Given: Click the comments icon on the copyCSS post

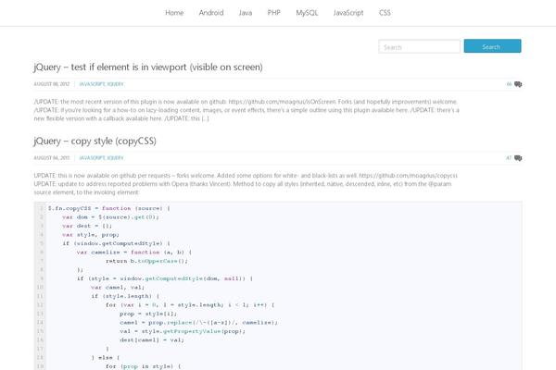Looking at the screenshot, I should (x=518, y=158).
